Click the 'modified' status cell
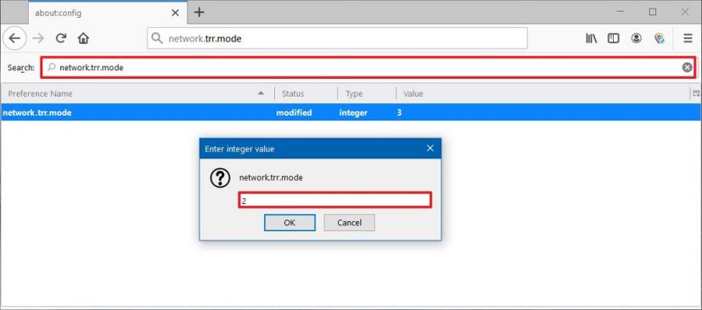The image size is (702, 310). (x=294, y=113)
